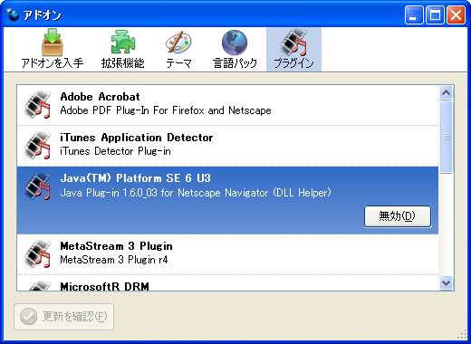Screen dimensions: 471x344
Task: Maximize the アドオン window
Action: (435, 14)
